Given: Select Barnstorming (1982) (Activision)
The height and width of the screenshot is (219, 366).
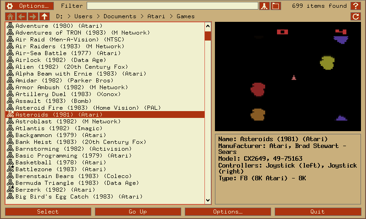Looking at the screenshot, I should tap(105, 148).
